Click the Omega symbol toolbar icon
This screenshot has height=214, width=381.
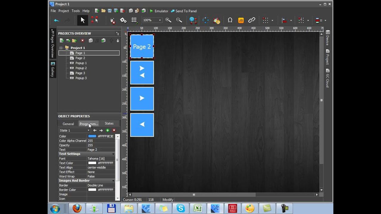click(230, 20)
